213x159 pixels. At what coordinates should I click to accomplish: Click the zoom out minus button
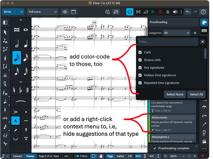(x=189, y=156)
